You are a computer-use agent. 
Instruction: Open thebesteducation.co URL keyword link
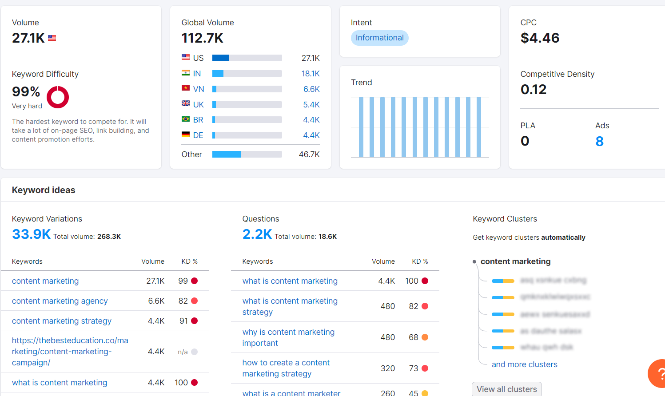[x=70, y=352]
